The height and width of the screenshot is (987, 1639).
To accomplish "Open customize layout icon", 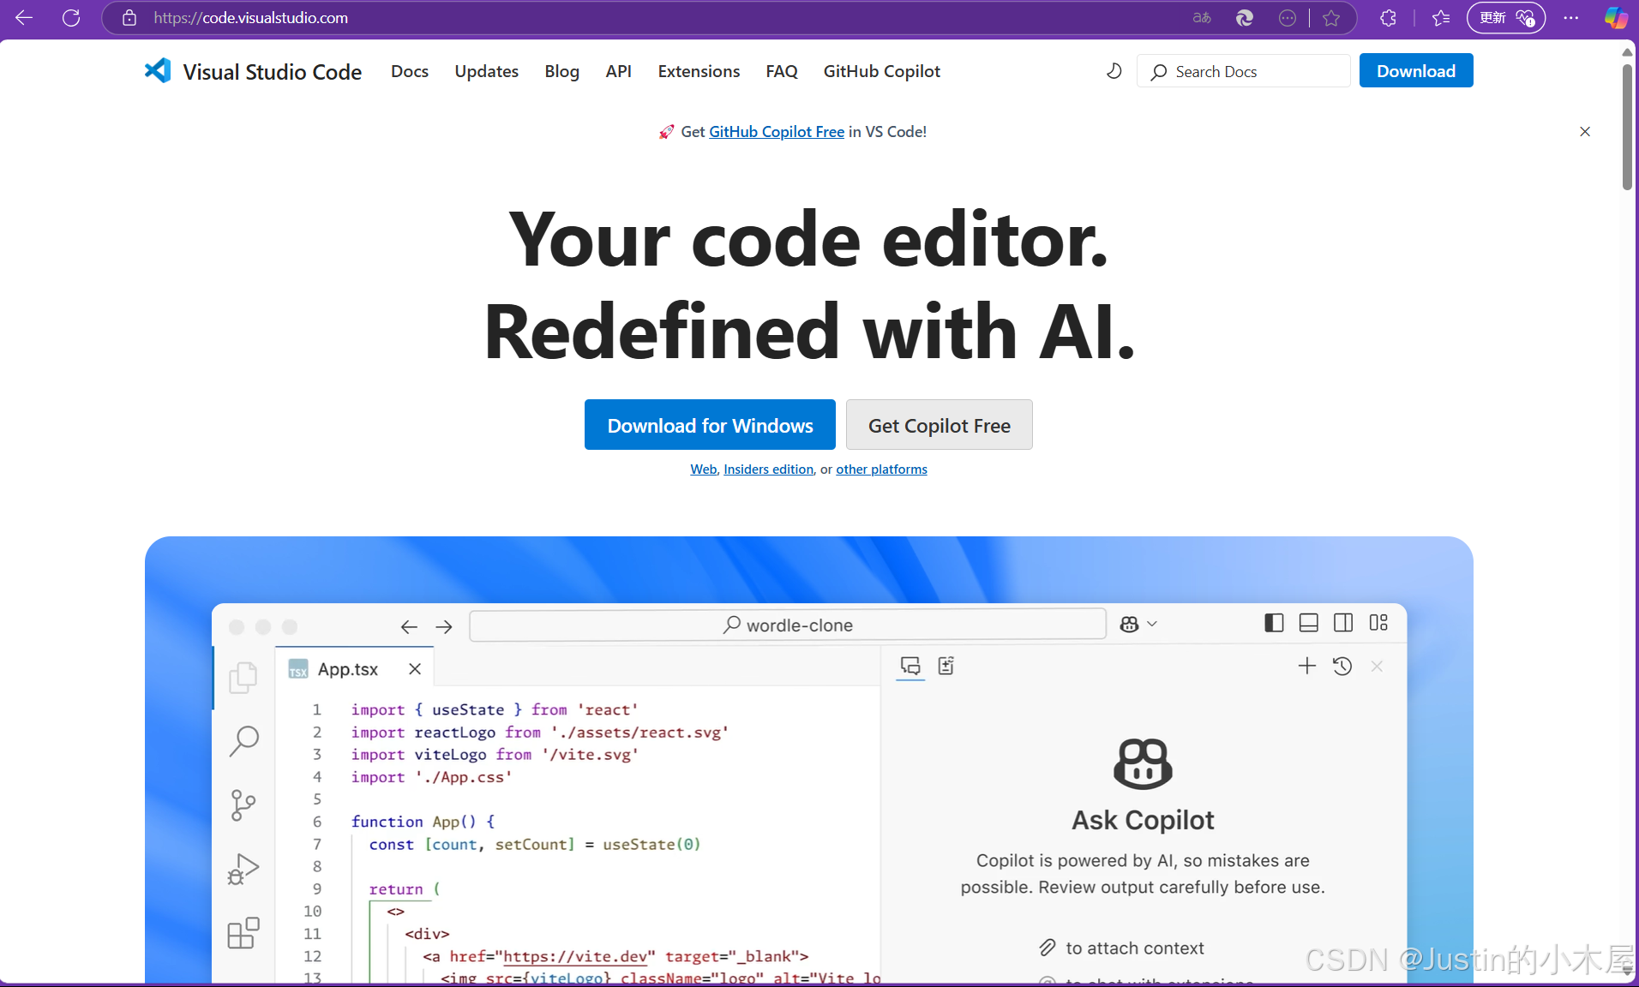I will (x=1378, y=623).
